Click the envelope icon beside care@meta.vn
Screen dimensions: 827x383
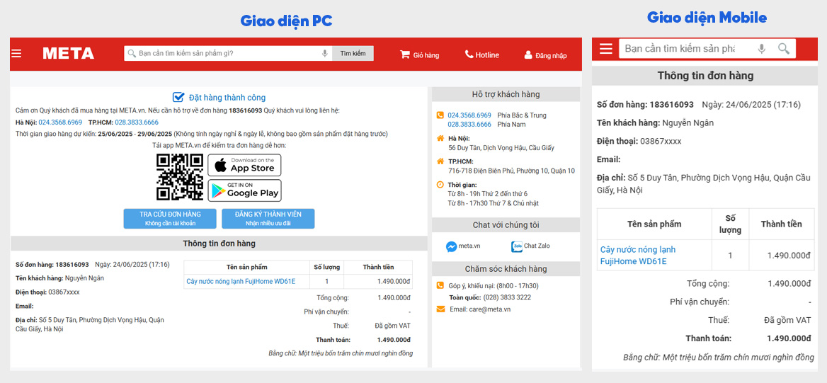coord(440,309)
